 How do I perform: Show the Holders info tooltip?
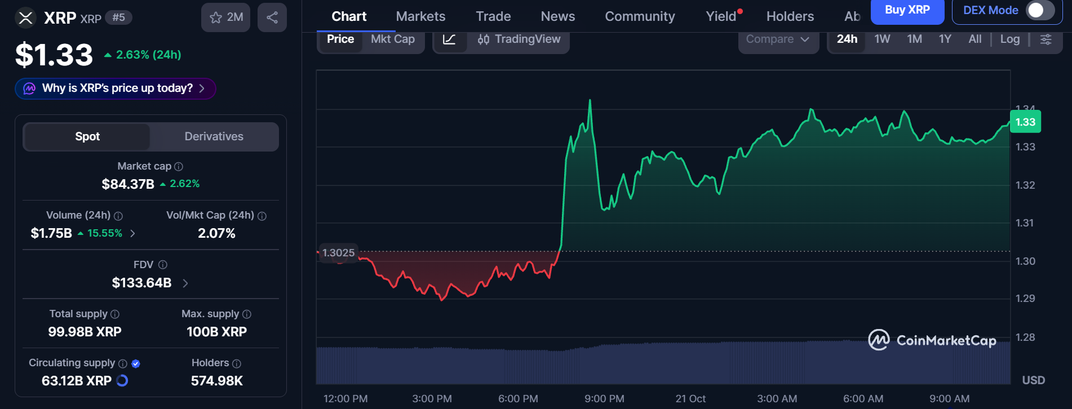237,364
